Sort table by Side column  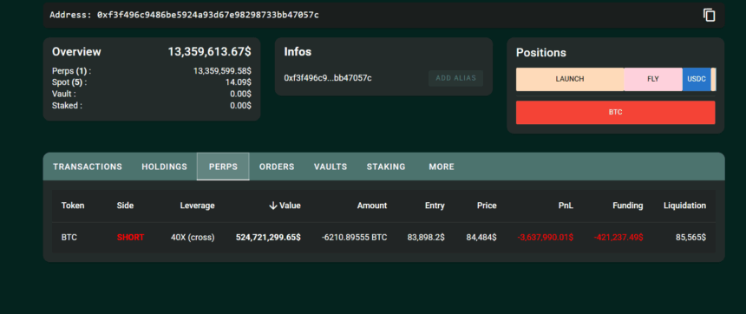click(125, 206)
